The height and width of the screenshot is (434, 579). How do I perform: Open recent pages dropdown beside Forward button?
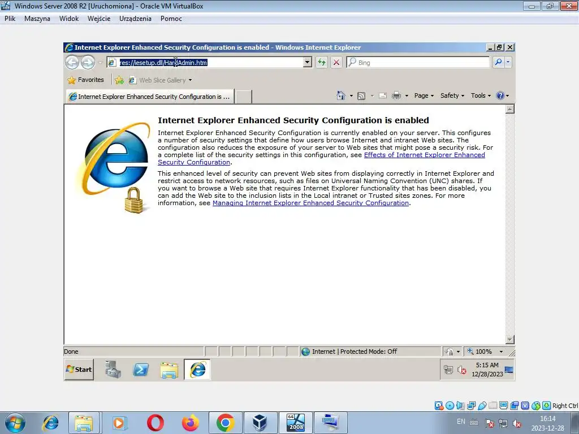coord(100,62)
